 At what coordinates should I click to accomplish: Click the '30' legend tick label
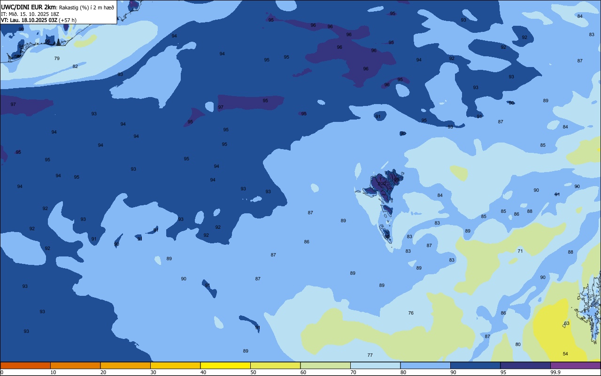pyautogui.click(x=153, y=372)
